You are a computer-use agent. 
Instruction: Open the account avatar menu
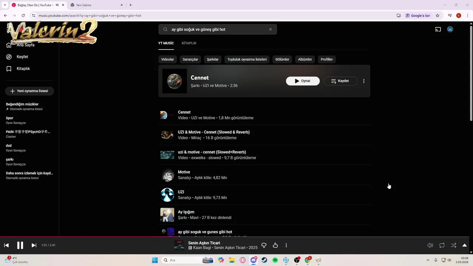[x=450, y=29]
